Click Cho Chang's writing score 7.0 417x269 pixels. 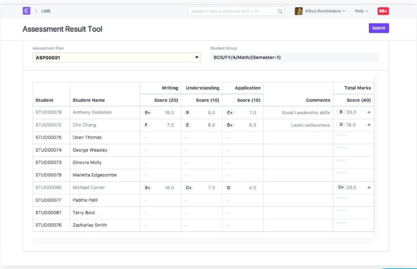[170, 125]
